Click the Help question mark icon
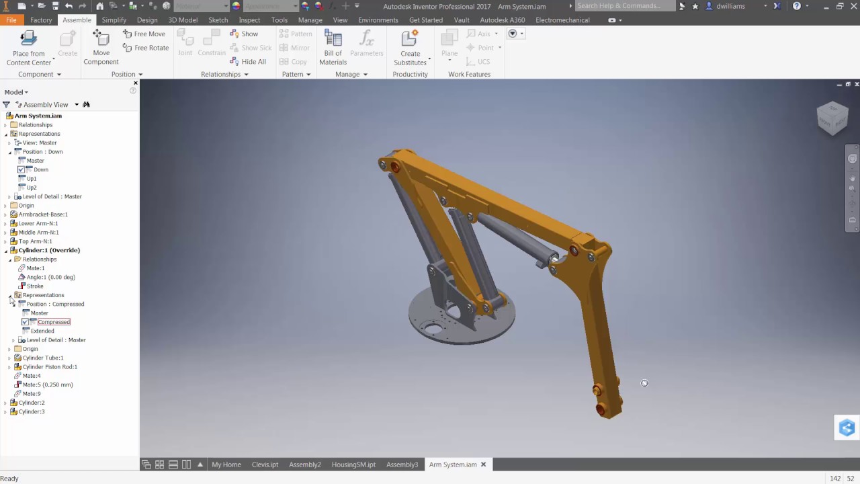This screenshot has width=860, height=484. coord(797,6)
